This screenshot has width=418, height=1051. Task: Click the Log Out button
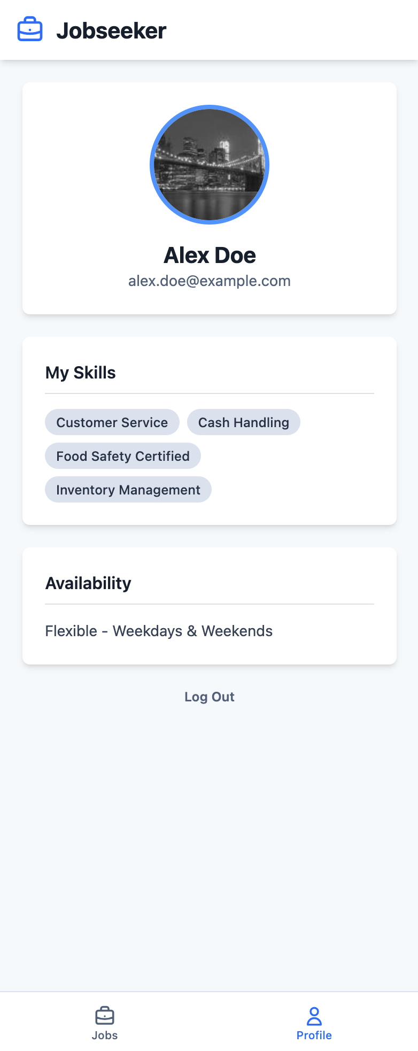click(210, 697)
